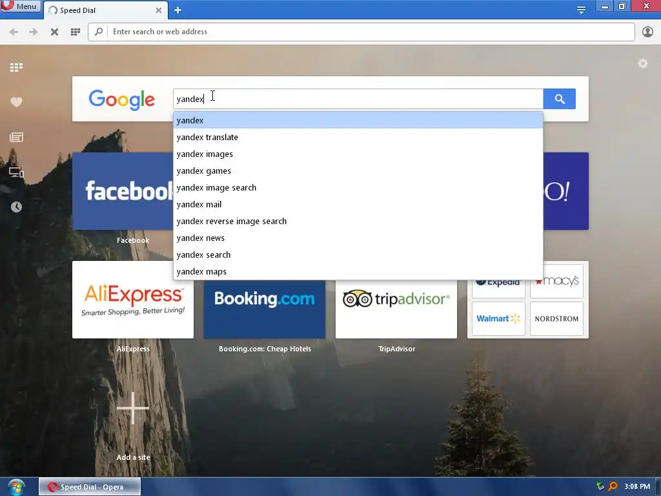Open the Walmart tile in folder
The width and height of the screenshot is (661, 496).
tap(498, 318)
